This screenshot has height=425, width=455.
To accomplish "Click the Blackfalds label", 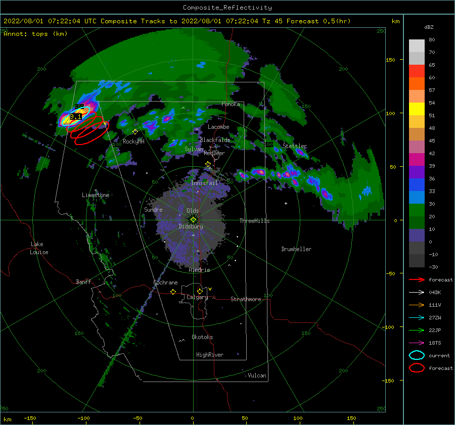I will point(215,140).
